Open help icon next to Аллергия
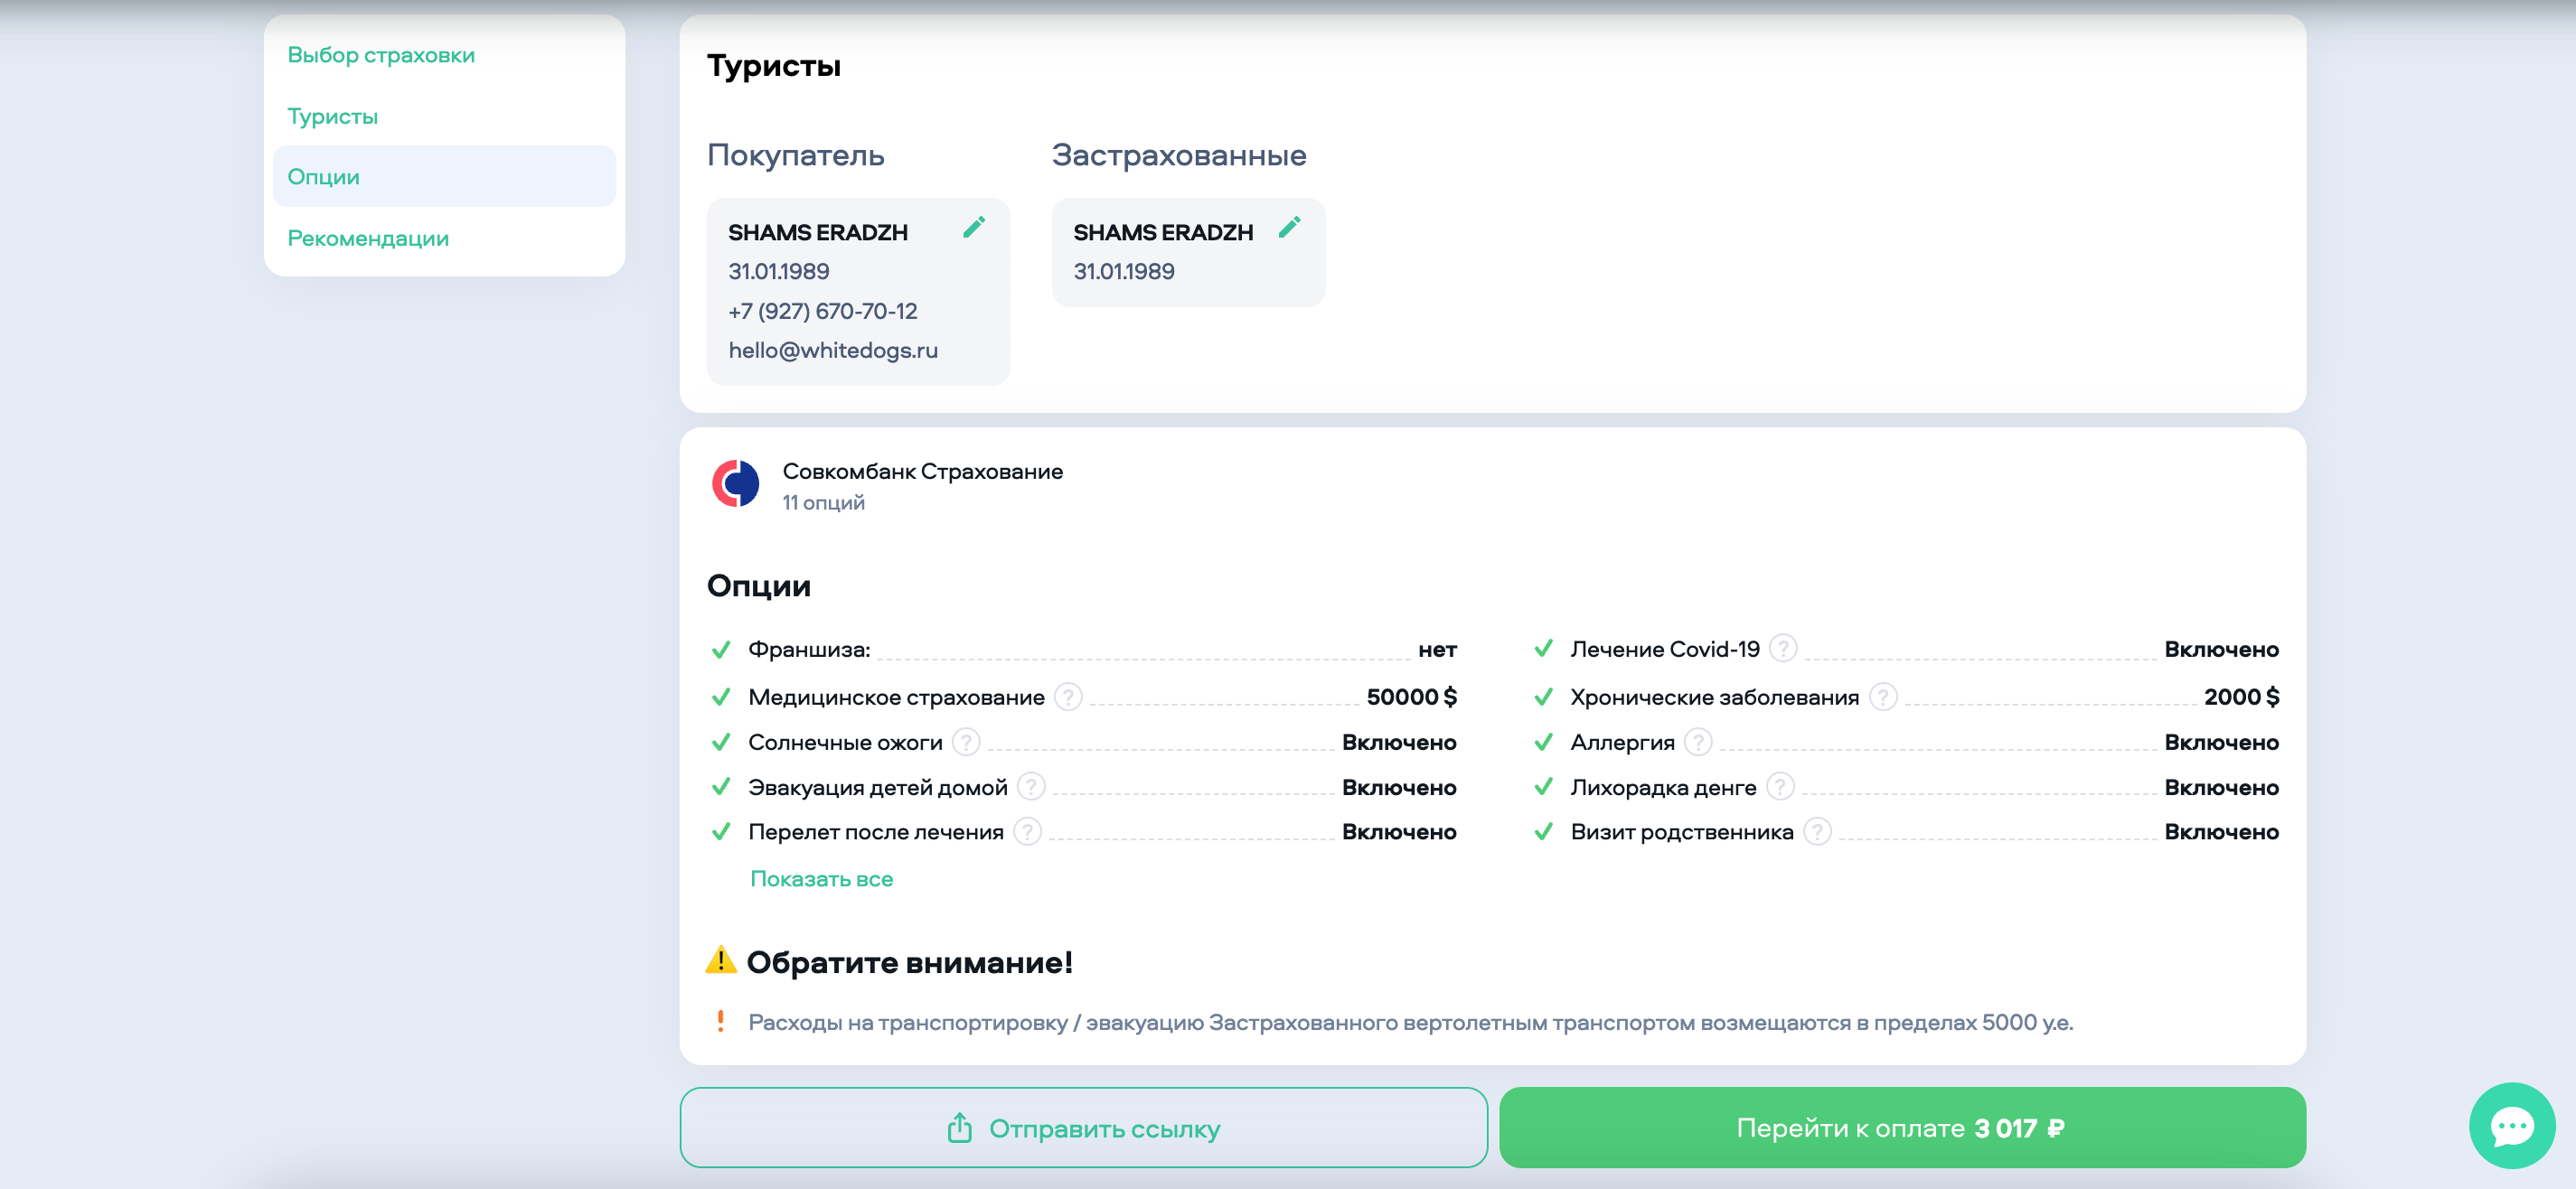 click(x=1697, y=742)
